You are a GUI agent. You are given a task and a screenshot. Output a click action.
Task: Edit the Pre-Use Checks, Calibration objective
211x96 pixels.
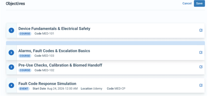tap(201, 67)
